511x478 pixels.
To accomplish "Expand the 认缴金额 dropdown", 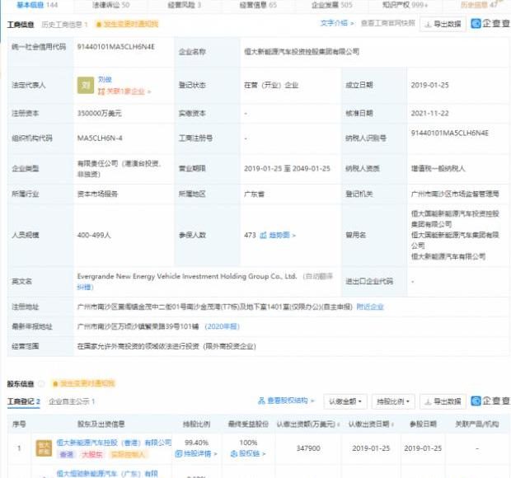I will pos(345,401).
